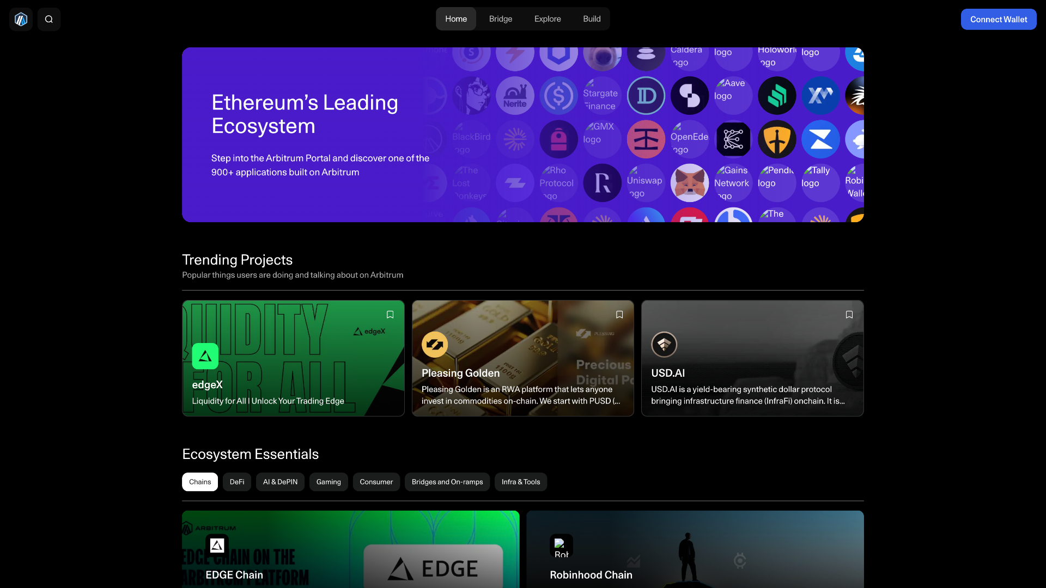This screenshot has height=588, width=1046.
Task: Click the GMX logo circle
Action: pyautogui.click(x=602, y=139)
